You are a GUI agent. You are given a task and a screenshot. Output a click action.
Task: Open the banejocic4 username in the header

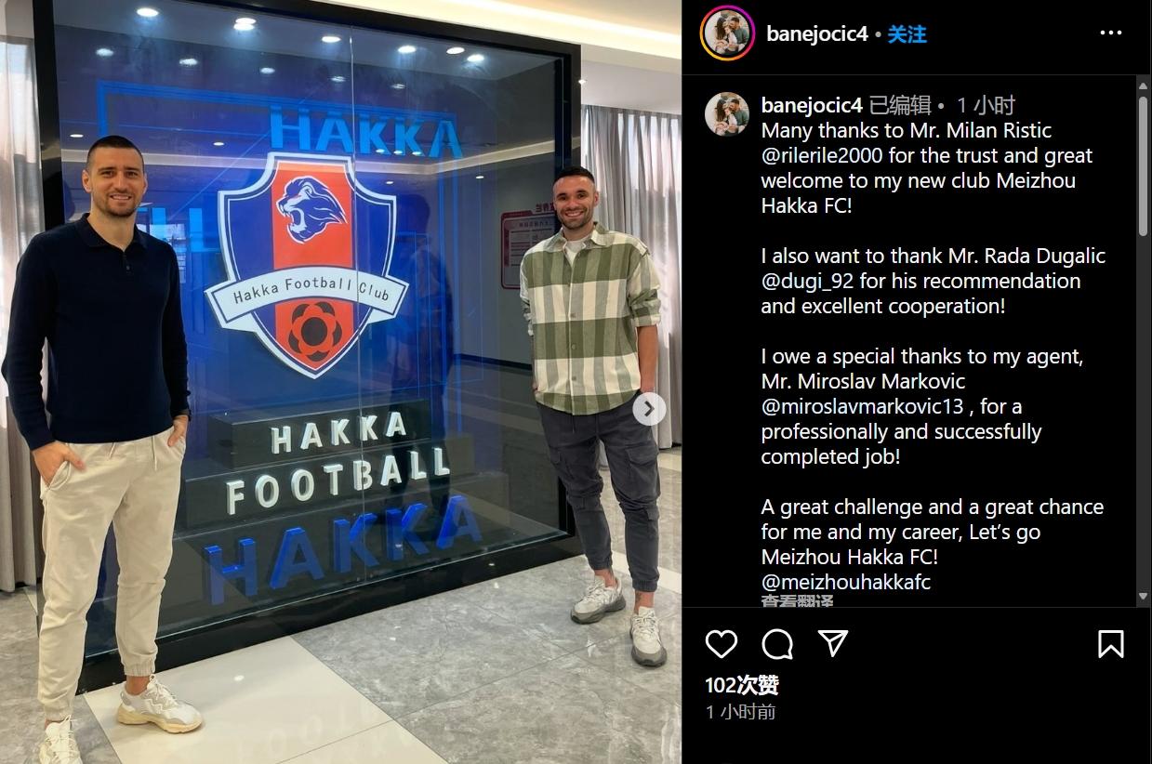[x=816, y=34]
